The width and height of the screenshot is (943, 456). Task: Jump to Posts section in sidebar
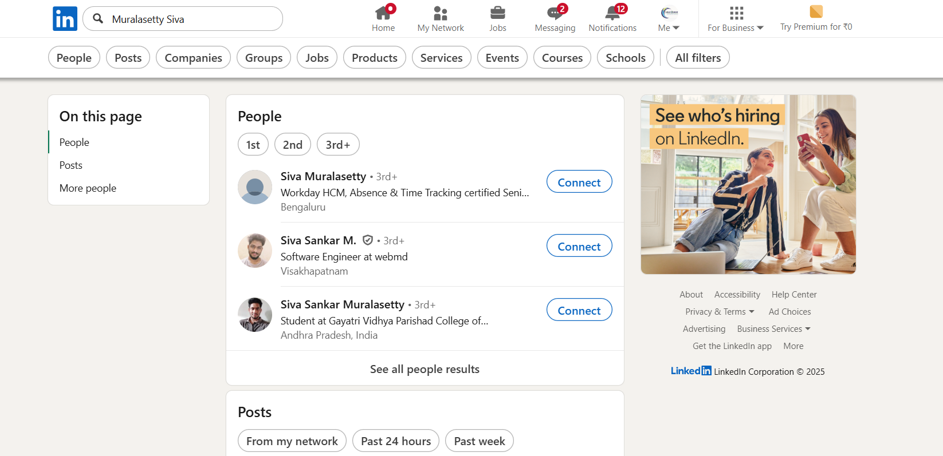tap(71, 165)
